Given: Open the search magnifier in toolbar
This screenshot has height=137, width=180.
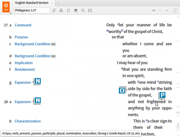Looking at the screenshot, I should [x=83, y=10].
